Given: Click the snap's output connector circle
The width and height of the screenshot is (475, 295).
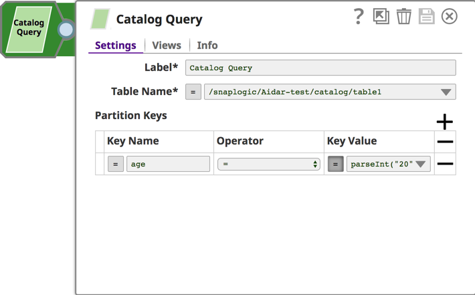Looking at the screenshot, I should pyautogui.click(x=66, y=29).
